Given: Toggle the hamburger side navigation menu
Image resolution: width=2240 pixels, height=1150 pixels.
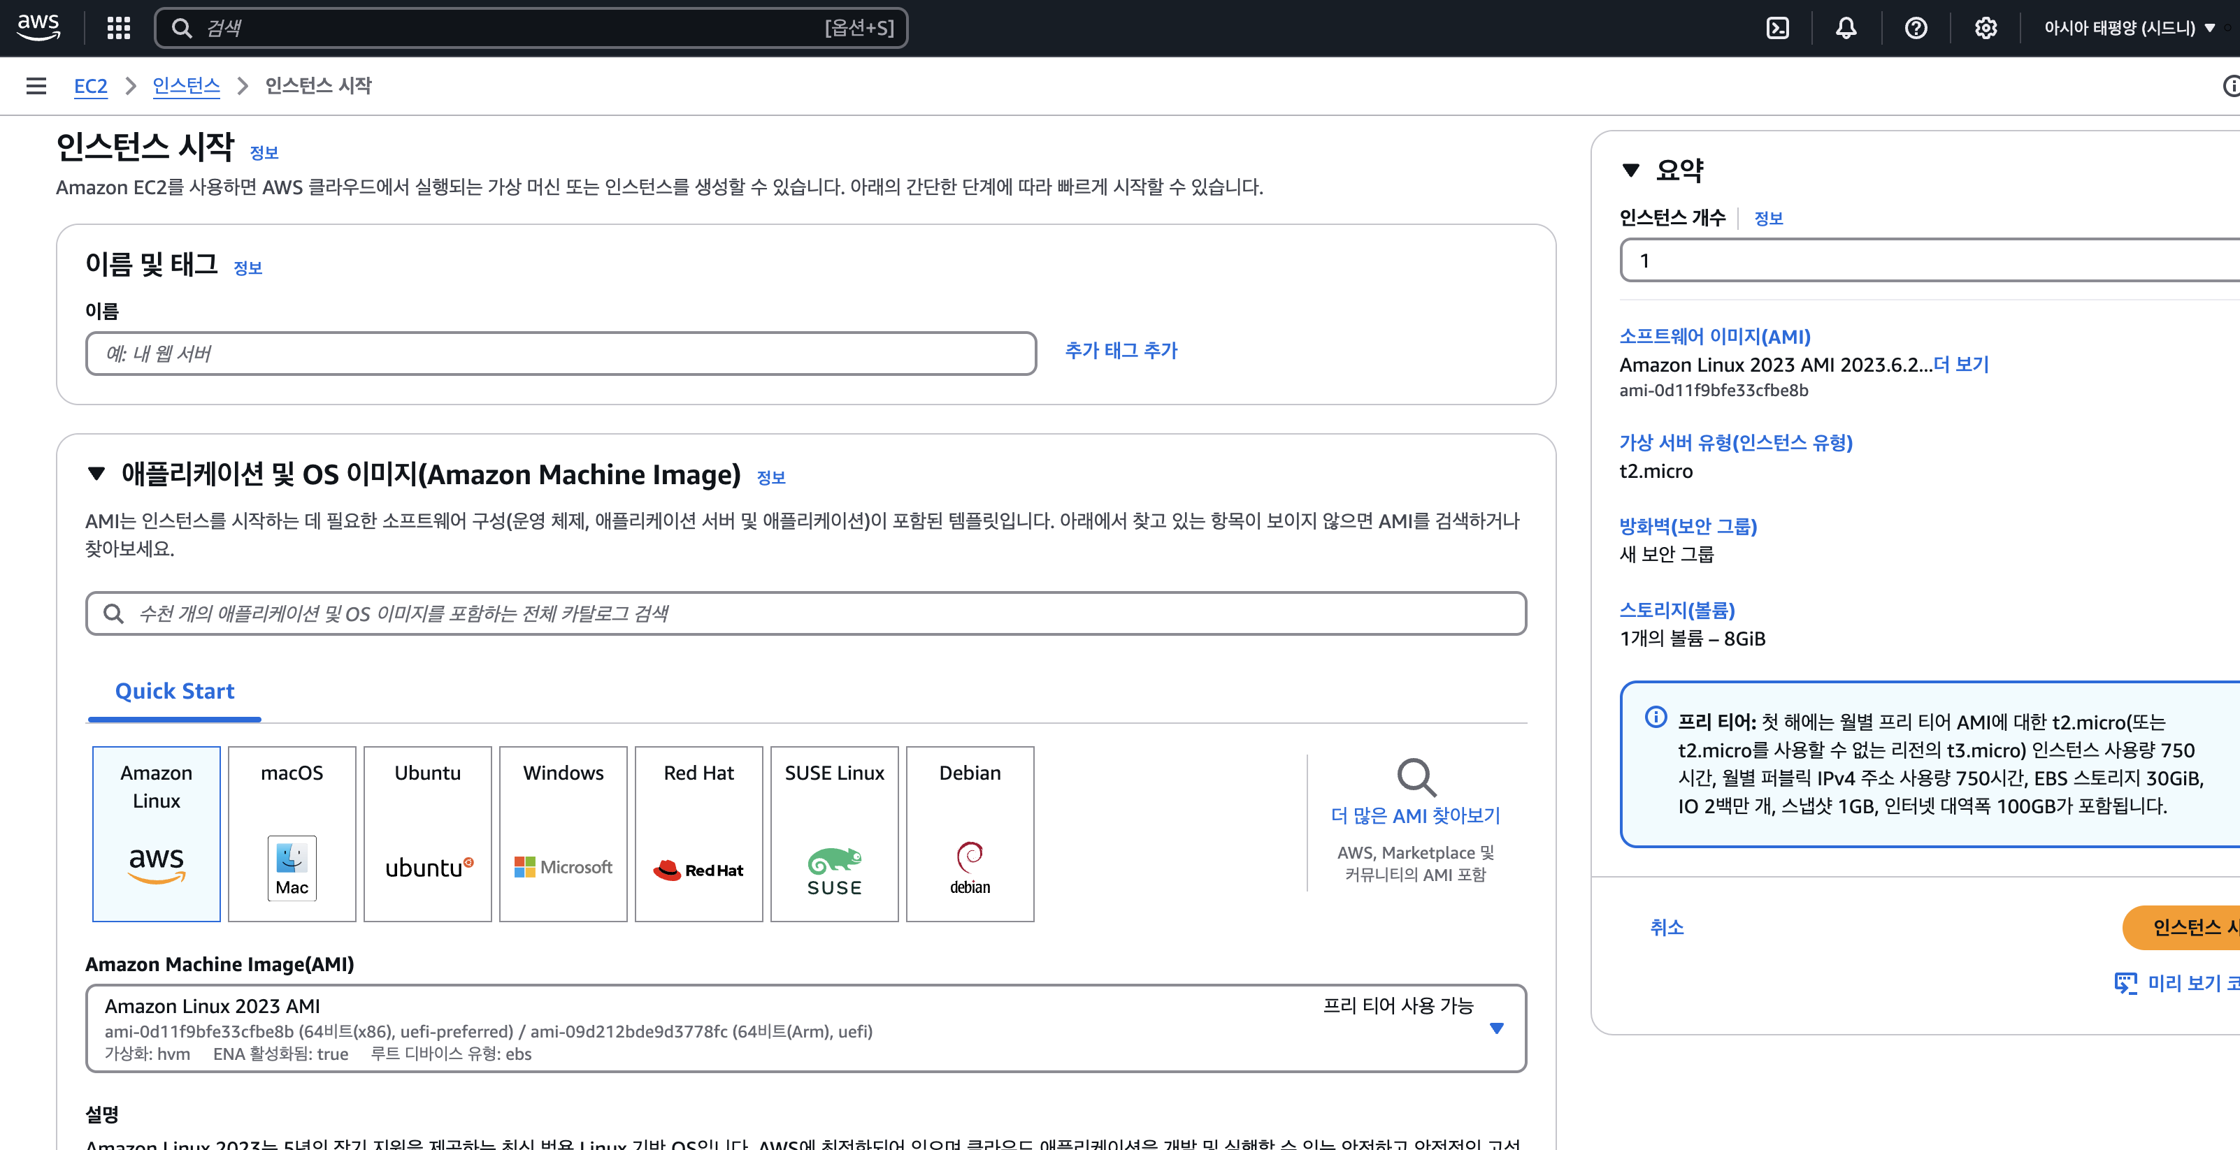Looking at the screenshot, I should coord(36,85).
